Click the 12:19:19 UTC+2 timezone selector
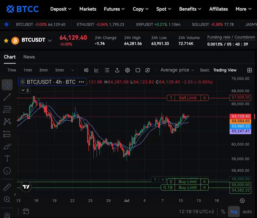257x218 pixels. 196,212
